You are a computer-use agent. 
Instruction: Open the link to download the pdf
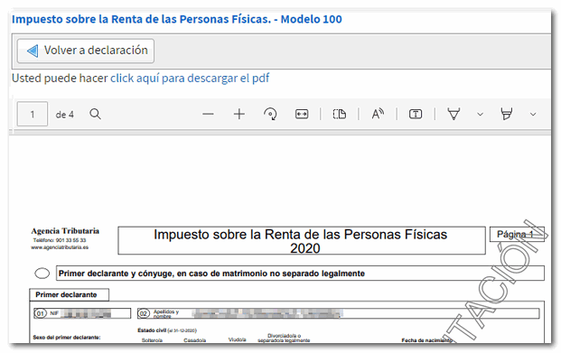(190, 78)
